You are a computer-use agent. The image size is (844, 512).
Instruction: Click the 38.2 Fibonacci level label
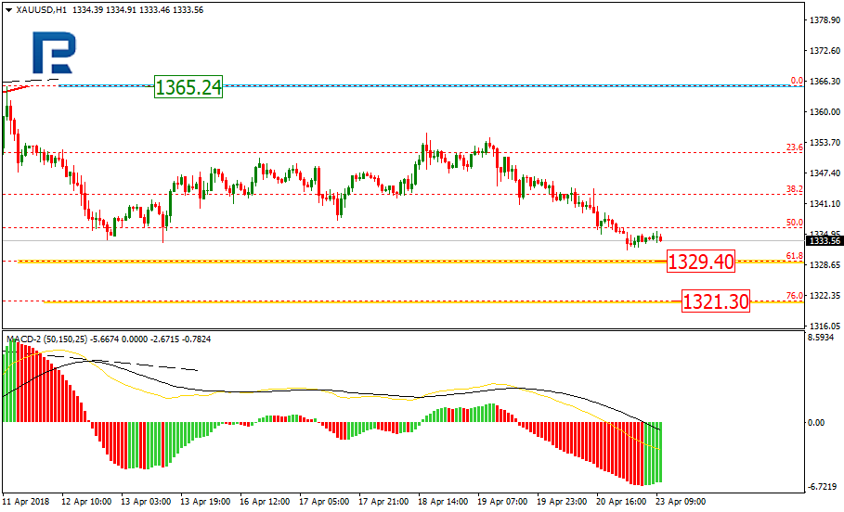coord(795,189)
